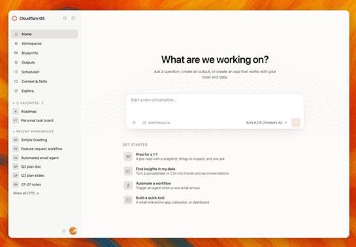Click the FAVORITES section label
356x247 pixels.
pos(30,103)
